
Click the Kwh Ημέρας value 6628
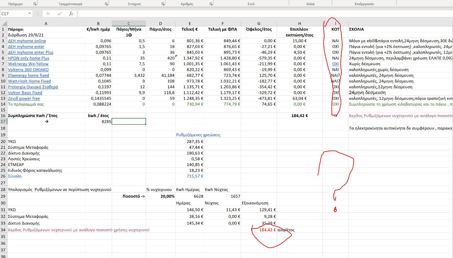point(190,196)
